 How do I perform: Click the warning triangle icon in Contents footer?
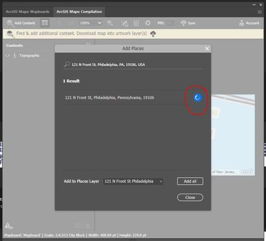tap(9, 226)
